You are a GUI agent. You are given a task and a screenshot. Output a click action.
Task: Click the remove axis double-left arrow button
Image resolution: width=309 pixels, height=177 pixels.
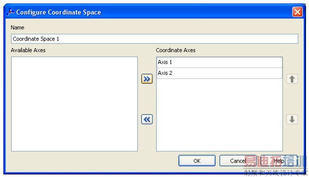(x=146, y=120)
